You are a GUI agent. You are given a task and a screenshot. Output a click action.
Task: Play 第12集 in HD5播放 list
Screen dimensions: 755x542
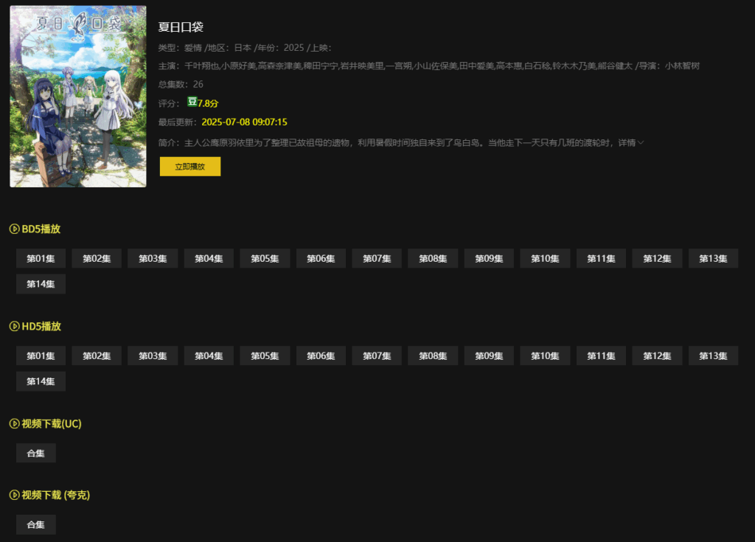pos(657,356)
